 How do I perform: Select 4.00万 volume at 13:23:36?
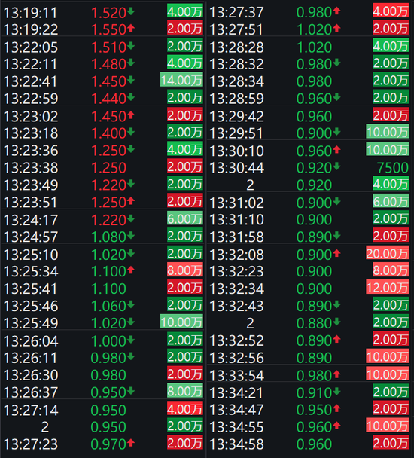click(x=185, y=149)
